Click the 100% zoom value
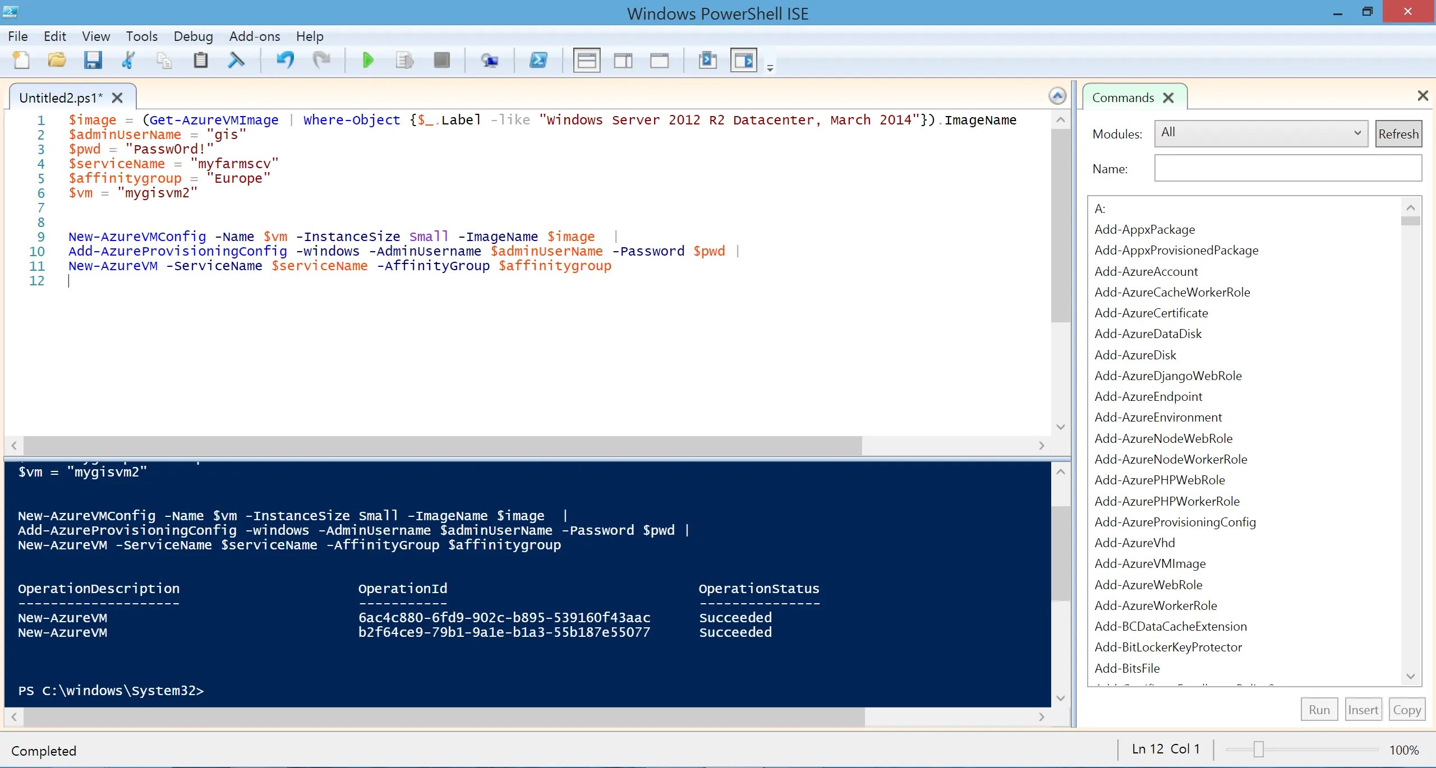This screenshot has height=768, width=1436. coord(1404,750)
